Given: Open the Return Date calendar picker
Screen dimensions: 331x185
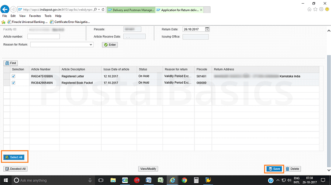Looking at the screenshot, I should coord(207,29).
